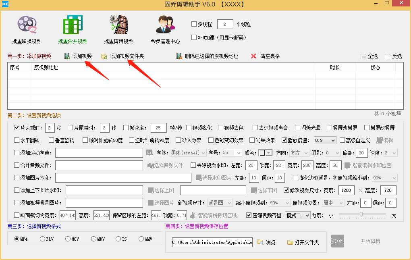Click the subtitle text editor icon beside 字体
This screenshot has height=260, width=411.
(x=149, y=153)
